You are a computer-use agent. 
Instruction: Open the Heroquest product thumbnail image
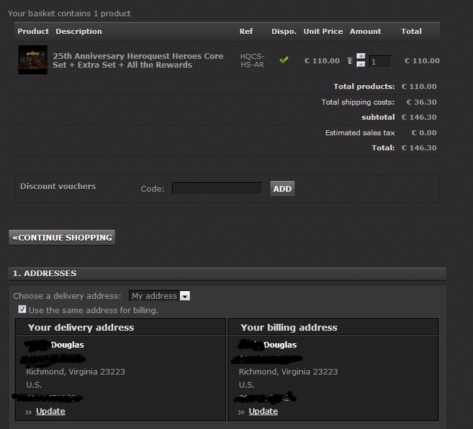tap(33, 60)
